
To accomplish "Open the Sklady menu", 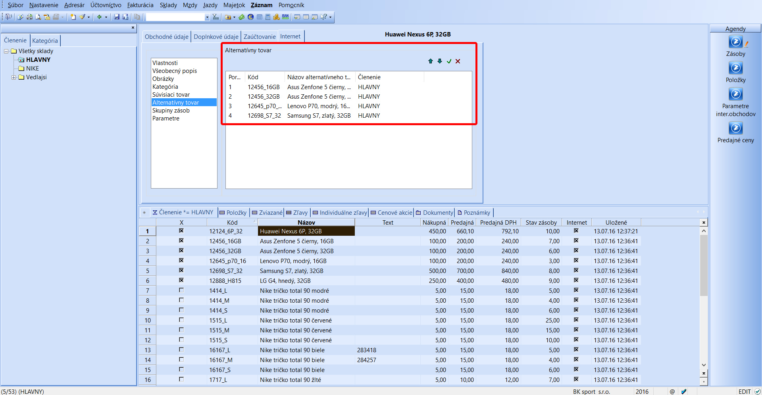I will point(168,5).
